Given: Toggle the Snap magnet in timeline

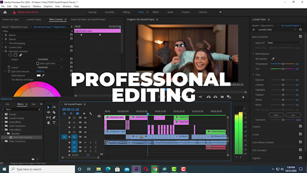Looking at the screenshot, I should 71,114.
